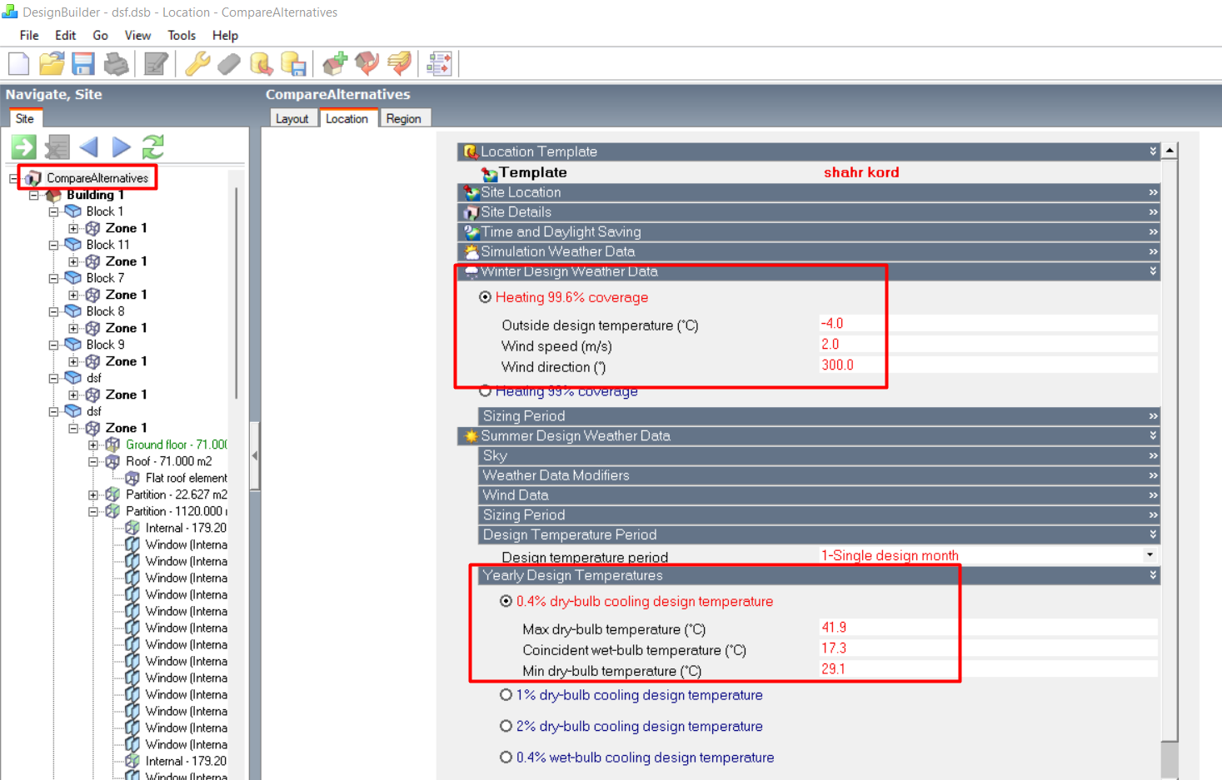The image size is (1222, 780).
Task: Select 0.4% dry-bulb cooling design temperature
Action: [x=506, y=601]
